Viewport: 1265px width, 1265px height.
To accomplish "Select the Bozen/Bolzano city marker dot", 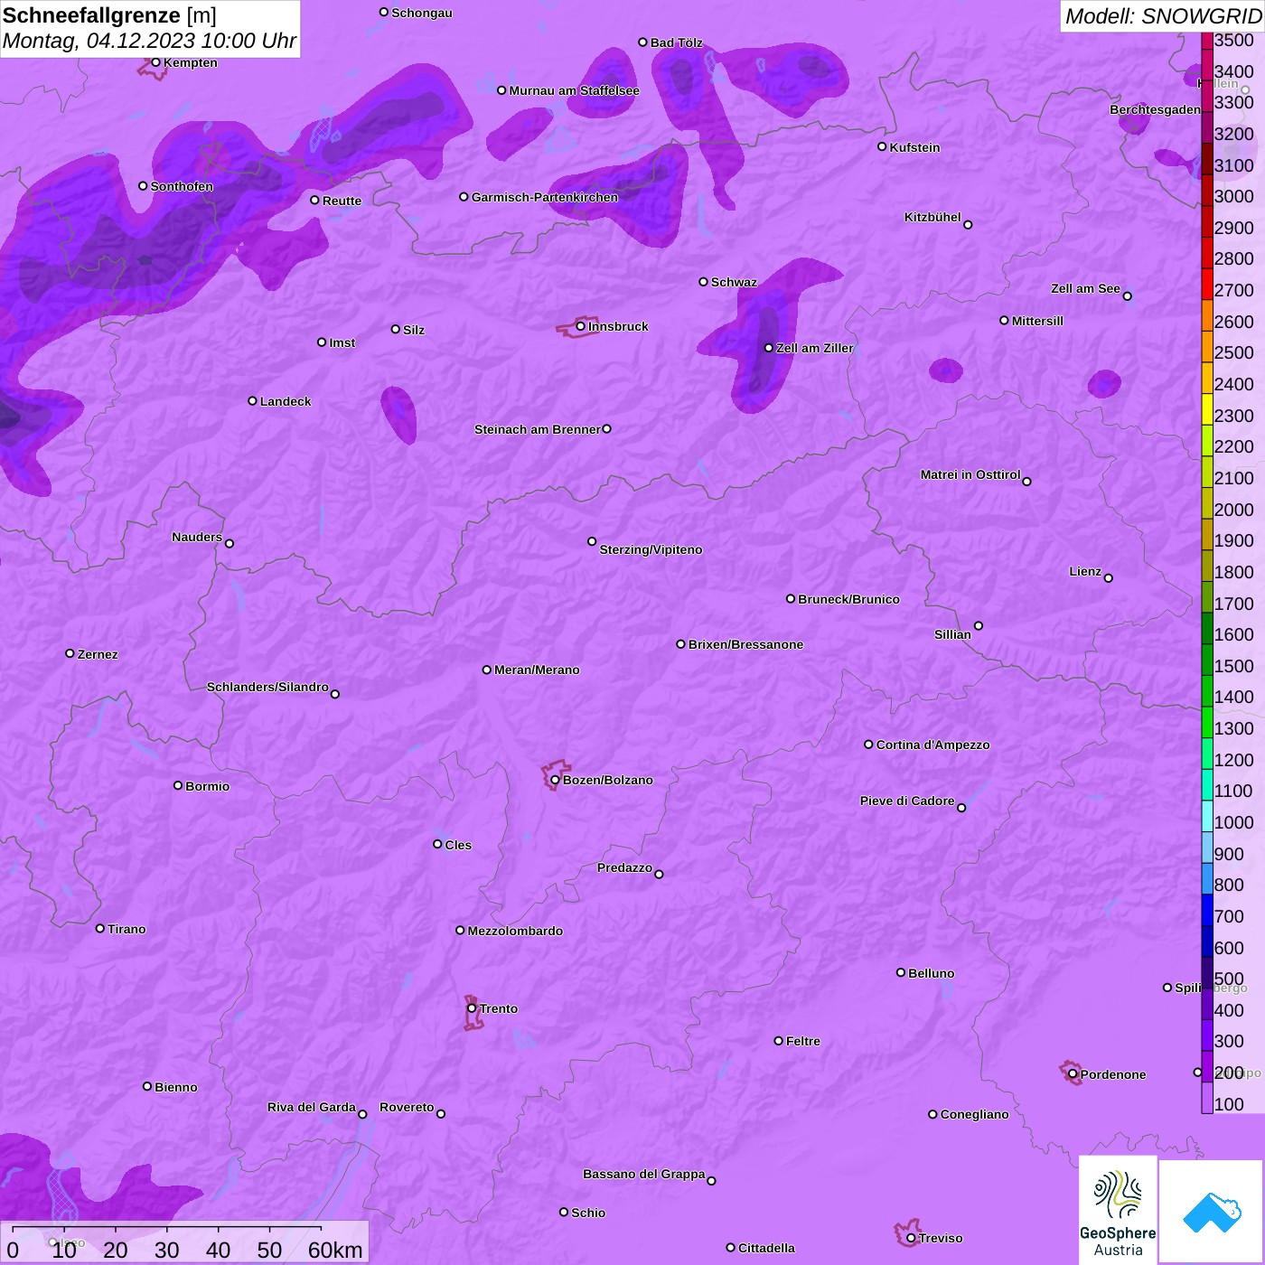I will click(x=555, y=780).
